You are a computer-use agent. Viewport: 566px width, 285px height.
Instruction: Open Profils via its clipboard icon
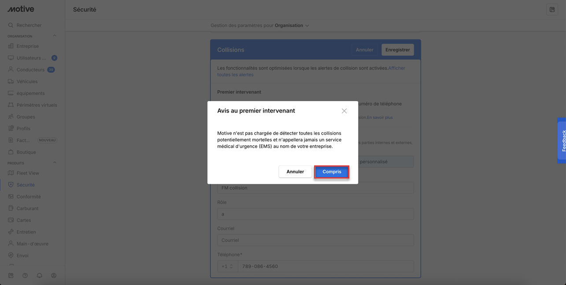[11, 128]
